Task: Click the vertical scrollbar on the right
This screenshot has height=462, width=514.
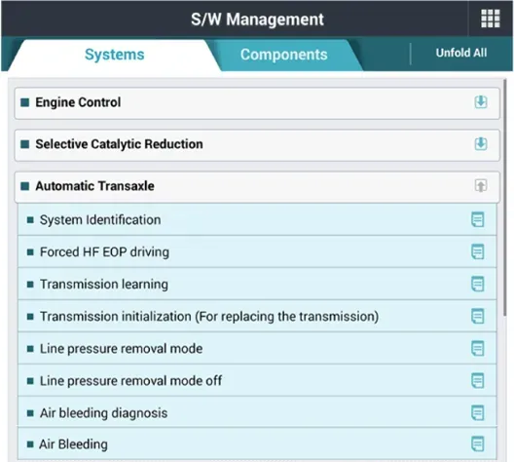Action: 505,197
